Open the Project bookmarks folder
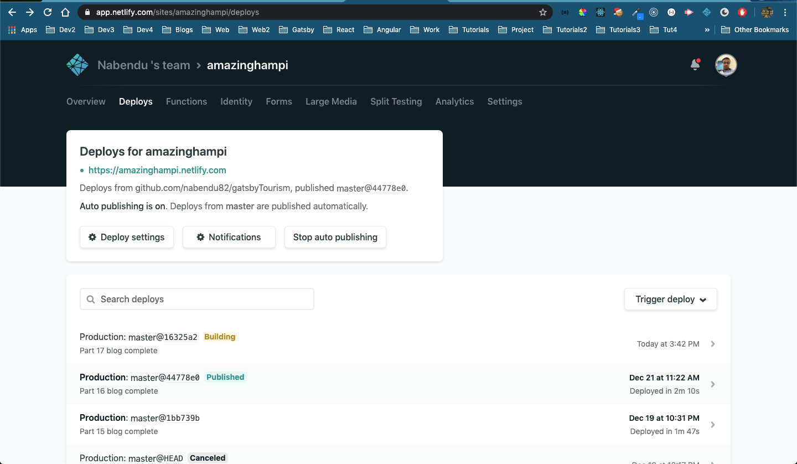The width and height of the screenshot is (797, 464). [x=516, y=30]
